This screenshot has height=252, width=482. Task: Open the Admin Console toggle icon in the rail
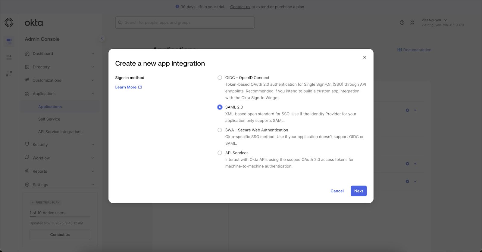tap(9, 41)
